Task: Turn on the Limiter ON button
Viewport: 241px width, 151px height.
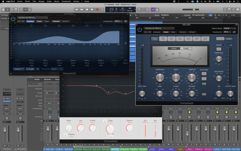Action: 219,49
